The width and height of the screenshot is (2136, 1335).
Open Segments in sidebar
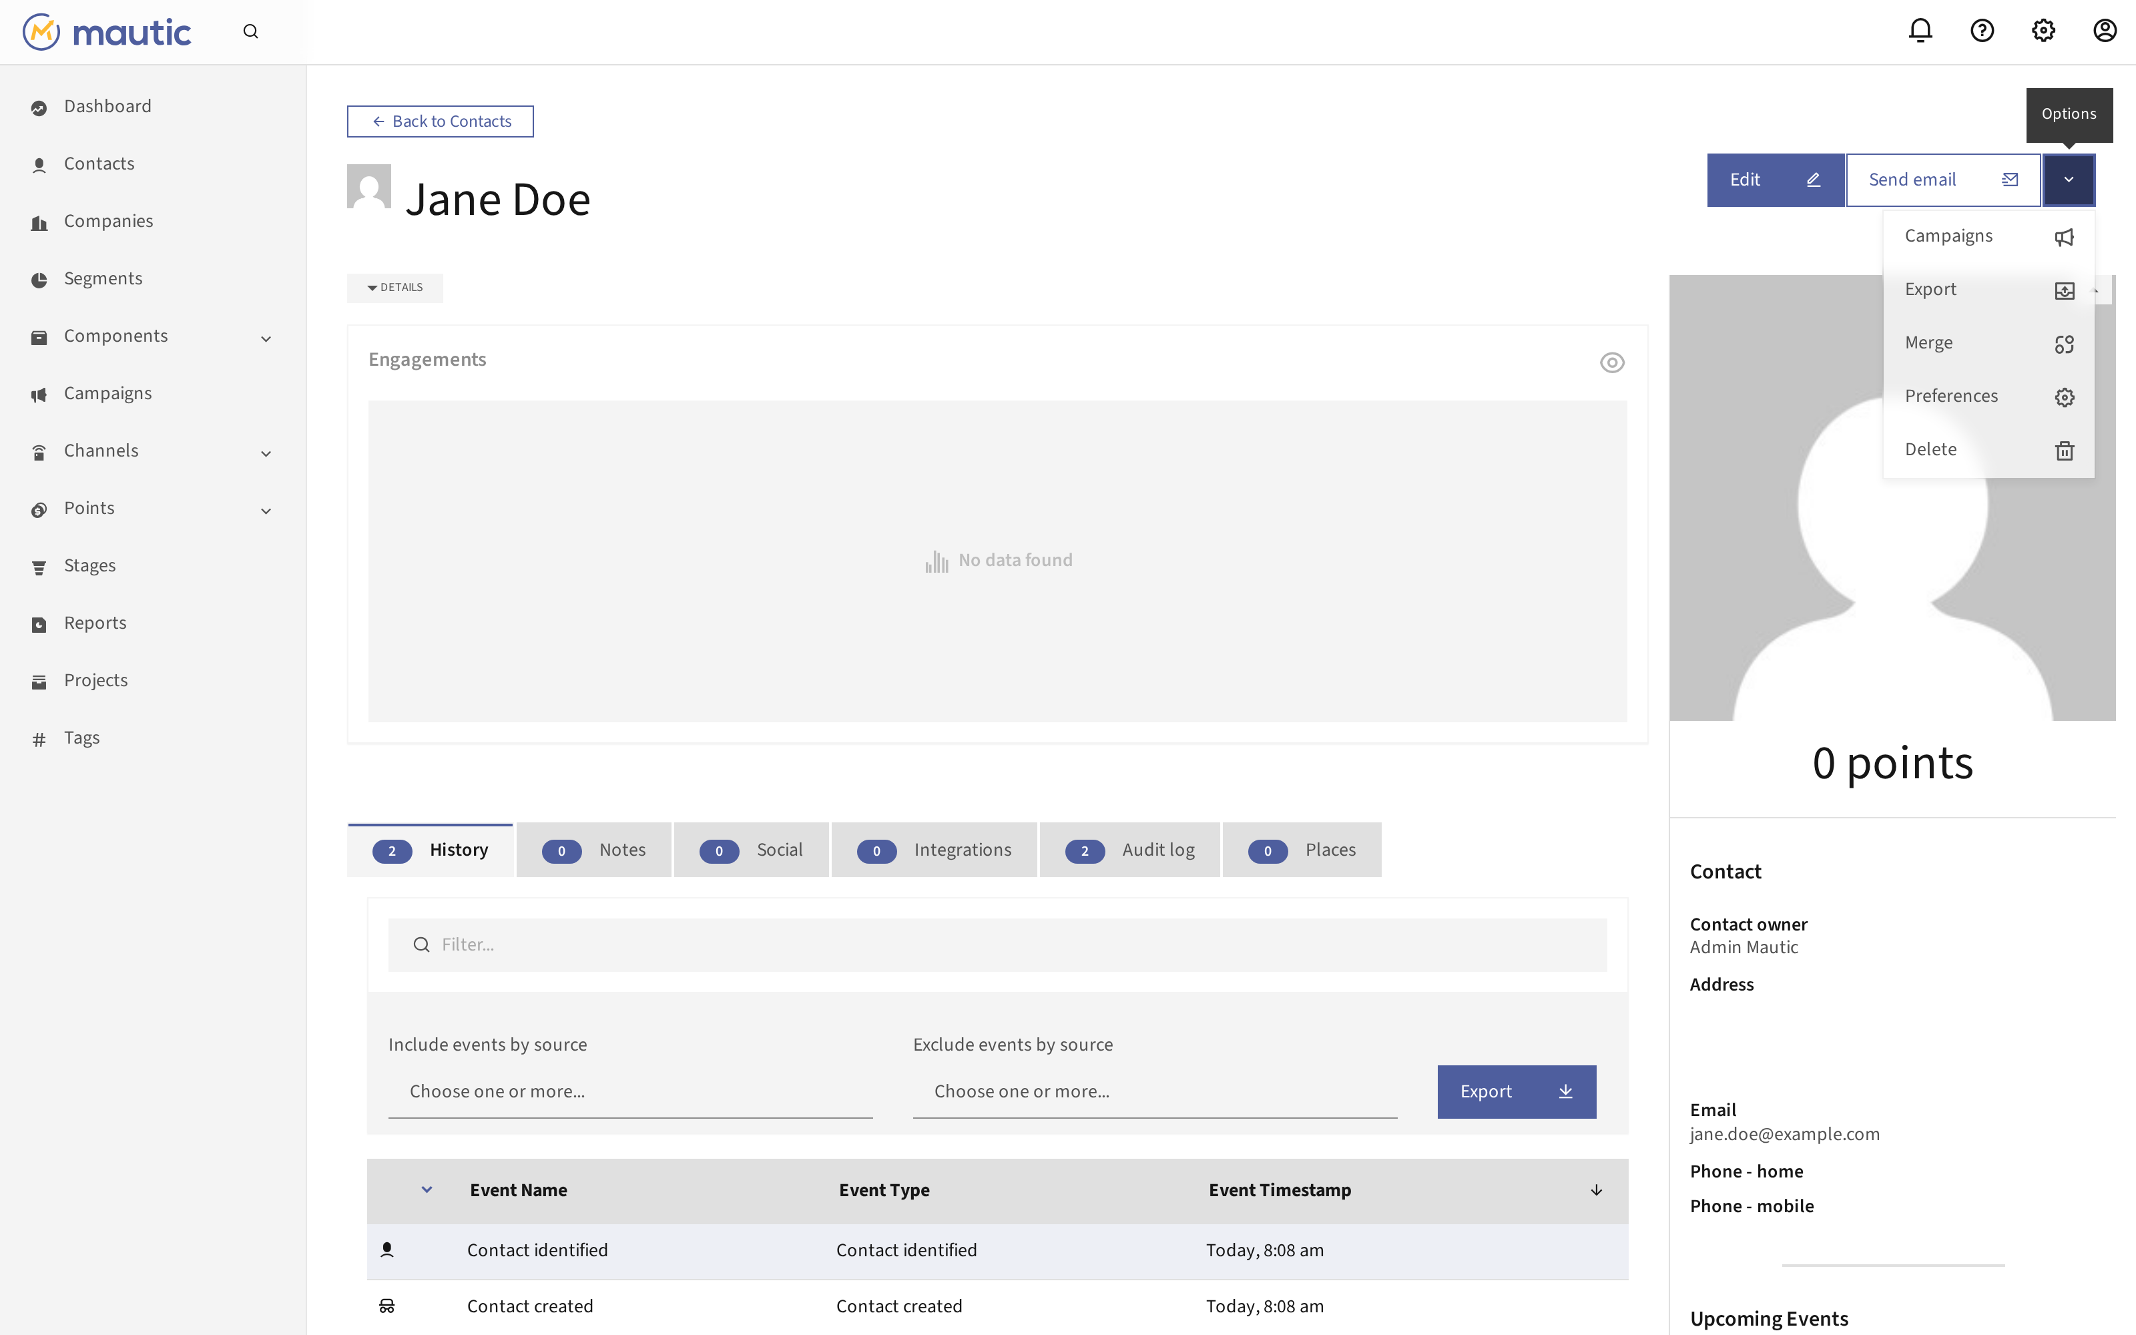tap(153, 279)
